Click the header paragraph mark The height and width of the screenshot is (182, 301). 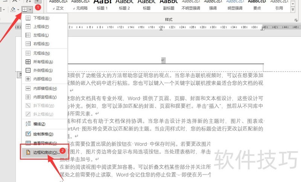pyautogui.click(x=163, y=60)
